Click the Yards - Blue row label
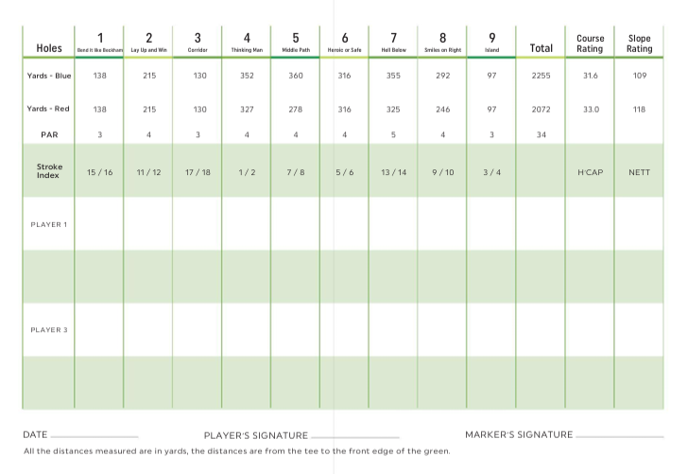Screen dimensions: 688x474 click(x=48, y=75)
